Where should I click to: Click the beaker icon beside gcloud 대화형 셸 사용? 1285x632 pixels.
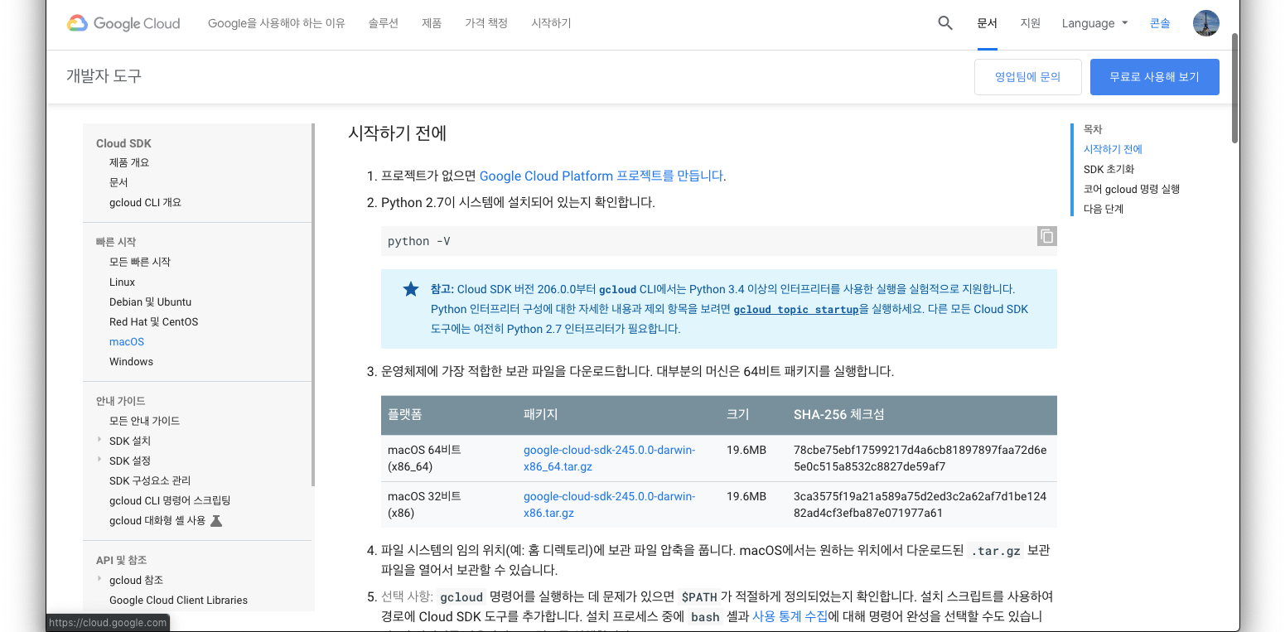point(216,521)
